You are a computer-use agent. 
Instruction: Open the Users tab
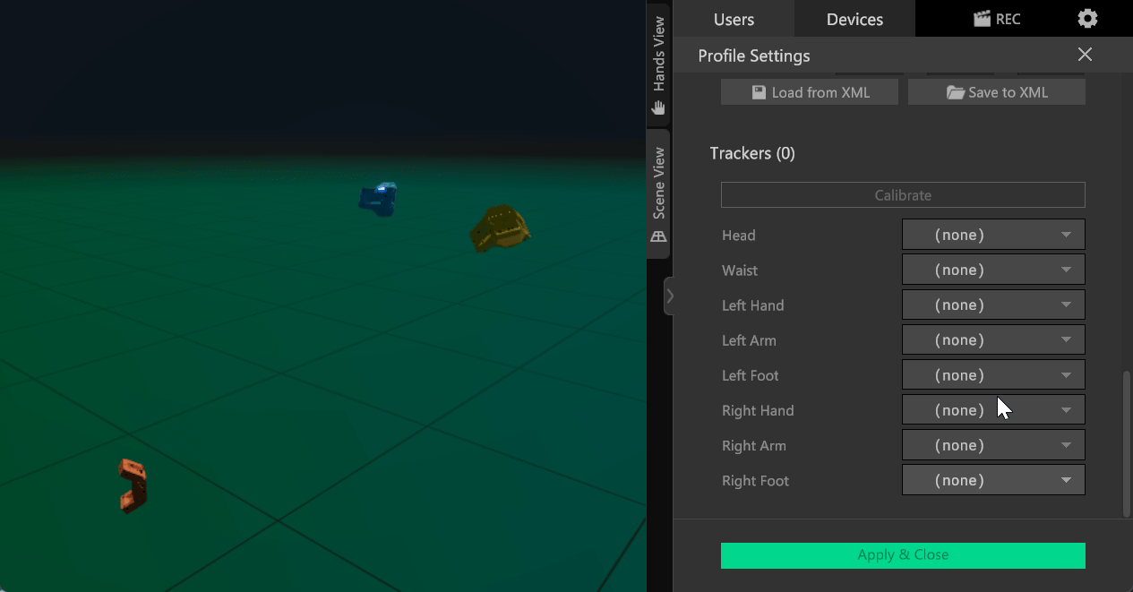(x=734, y=19)
